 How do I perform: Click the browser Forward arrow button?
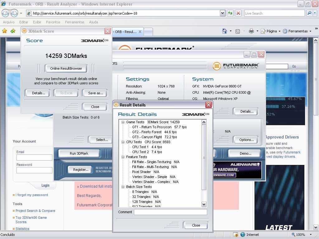pos(14,13)
